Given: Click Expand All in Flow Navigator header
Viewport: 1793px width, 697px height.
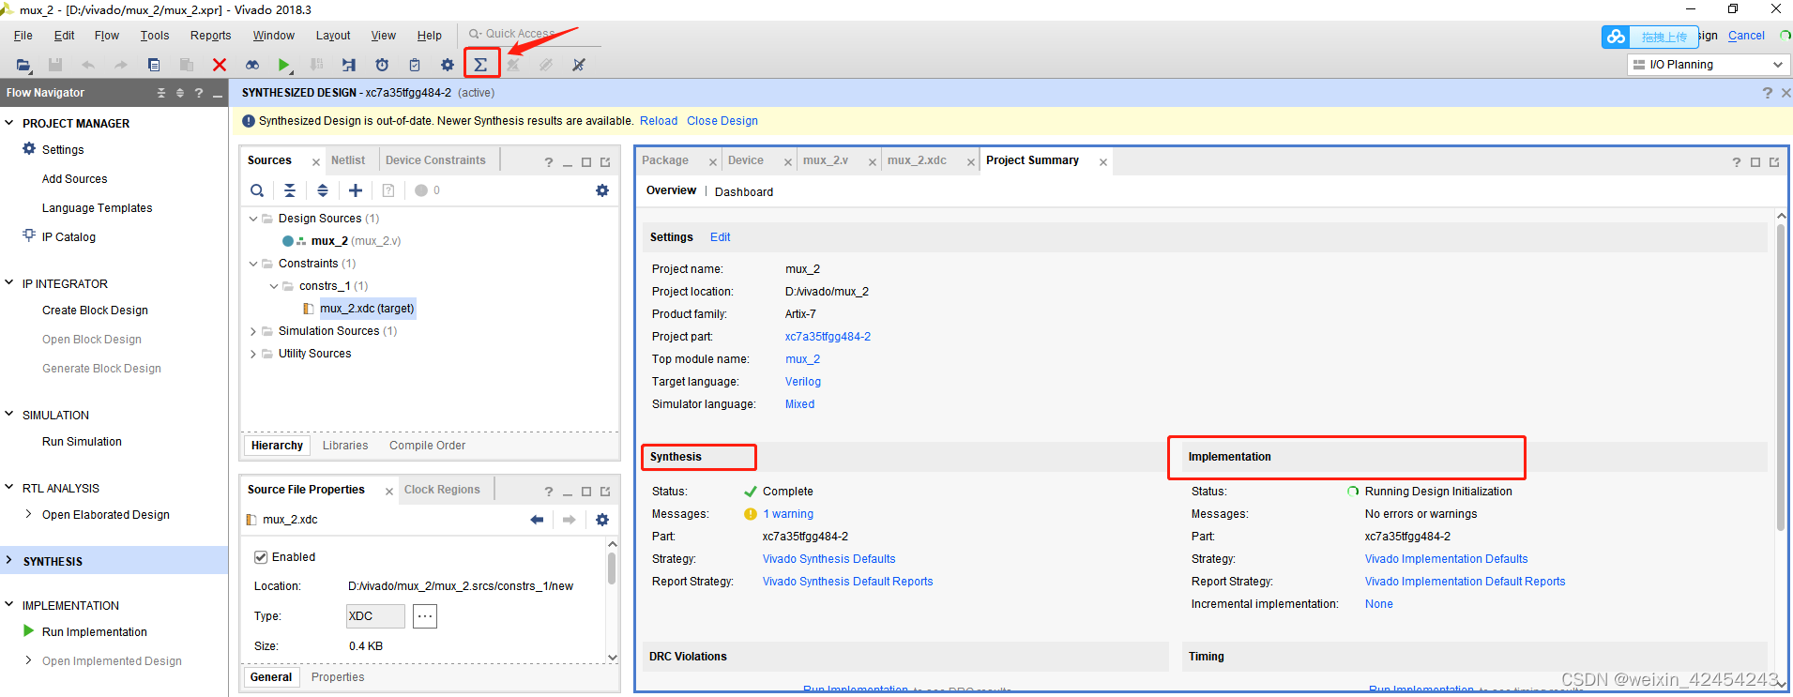Looking at the screenshot, I should tap(180, 93).
